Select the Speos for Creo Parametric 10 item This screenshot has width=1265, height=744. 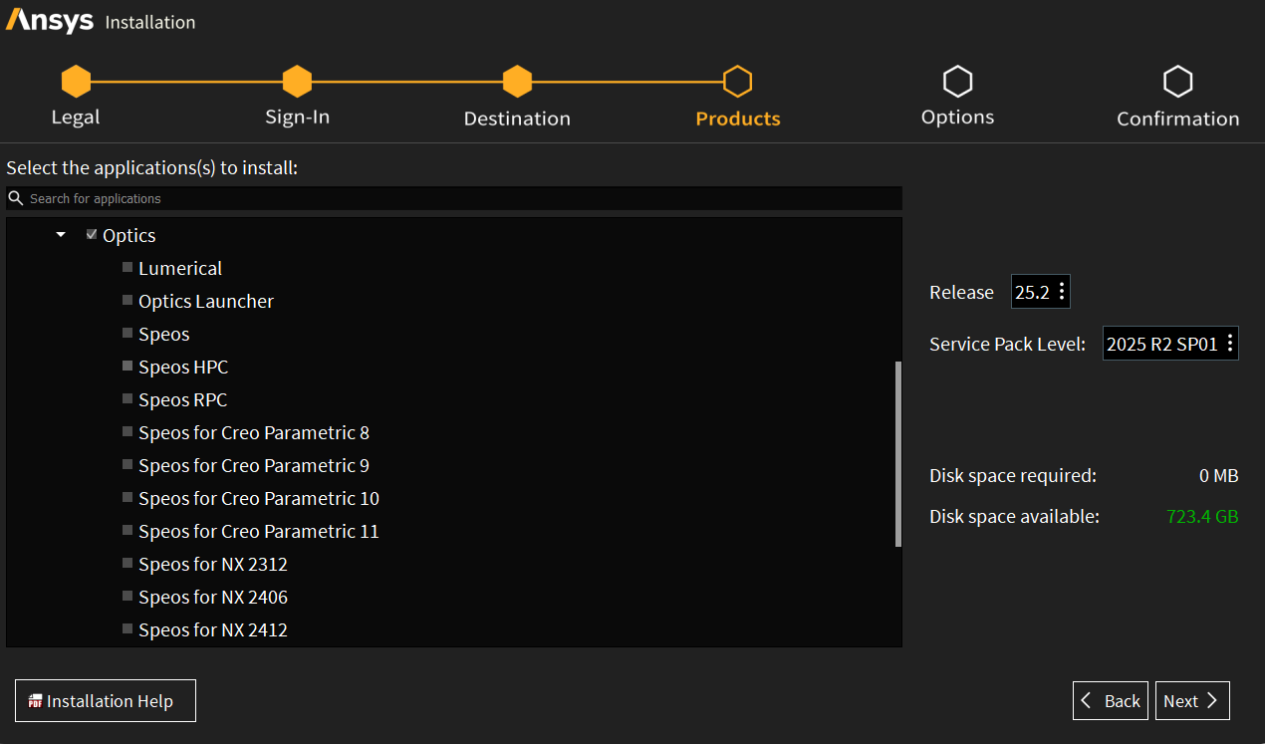tap(258, 498)
